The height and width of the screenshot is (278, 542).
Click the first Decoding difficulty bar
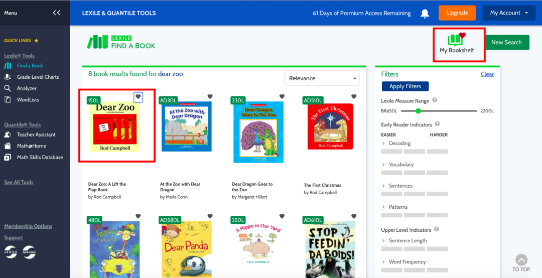point(391,152)
